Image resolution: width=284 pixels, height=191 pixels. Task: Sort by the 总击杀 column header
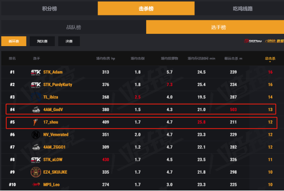pos(270,58)
